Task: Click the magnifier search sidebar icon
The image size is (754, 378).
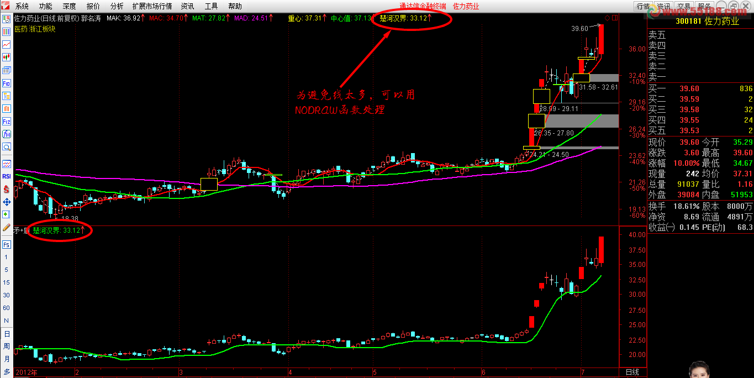Action: coord(7,146)
